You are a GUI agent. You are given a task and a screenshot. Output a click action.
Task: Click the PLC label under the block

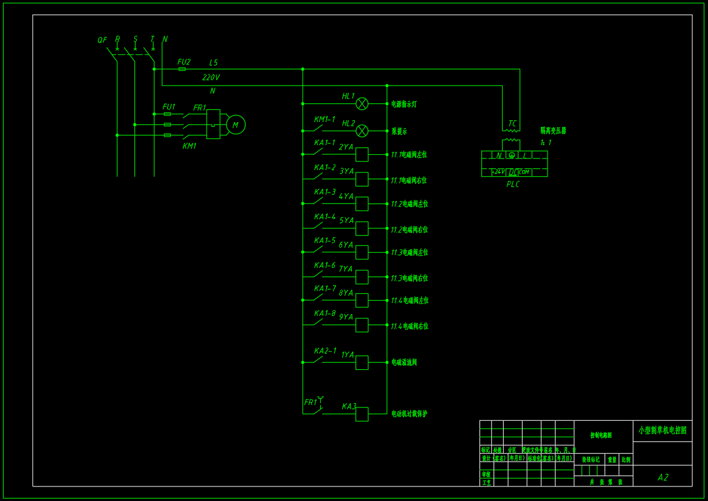tap(513, 184)
